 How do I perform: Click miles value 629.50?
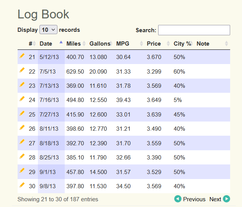75,72
